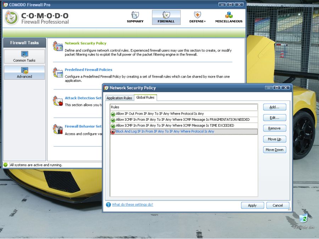
Task: Click the Firewall Tasks panel header
Action: click(x=24, y=43)
